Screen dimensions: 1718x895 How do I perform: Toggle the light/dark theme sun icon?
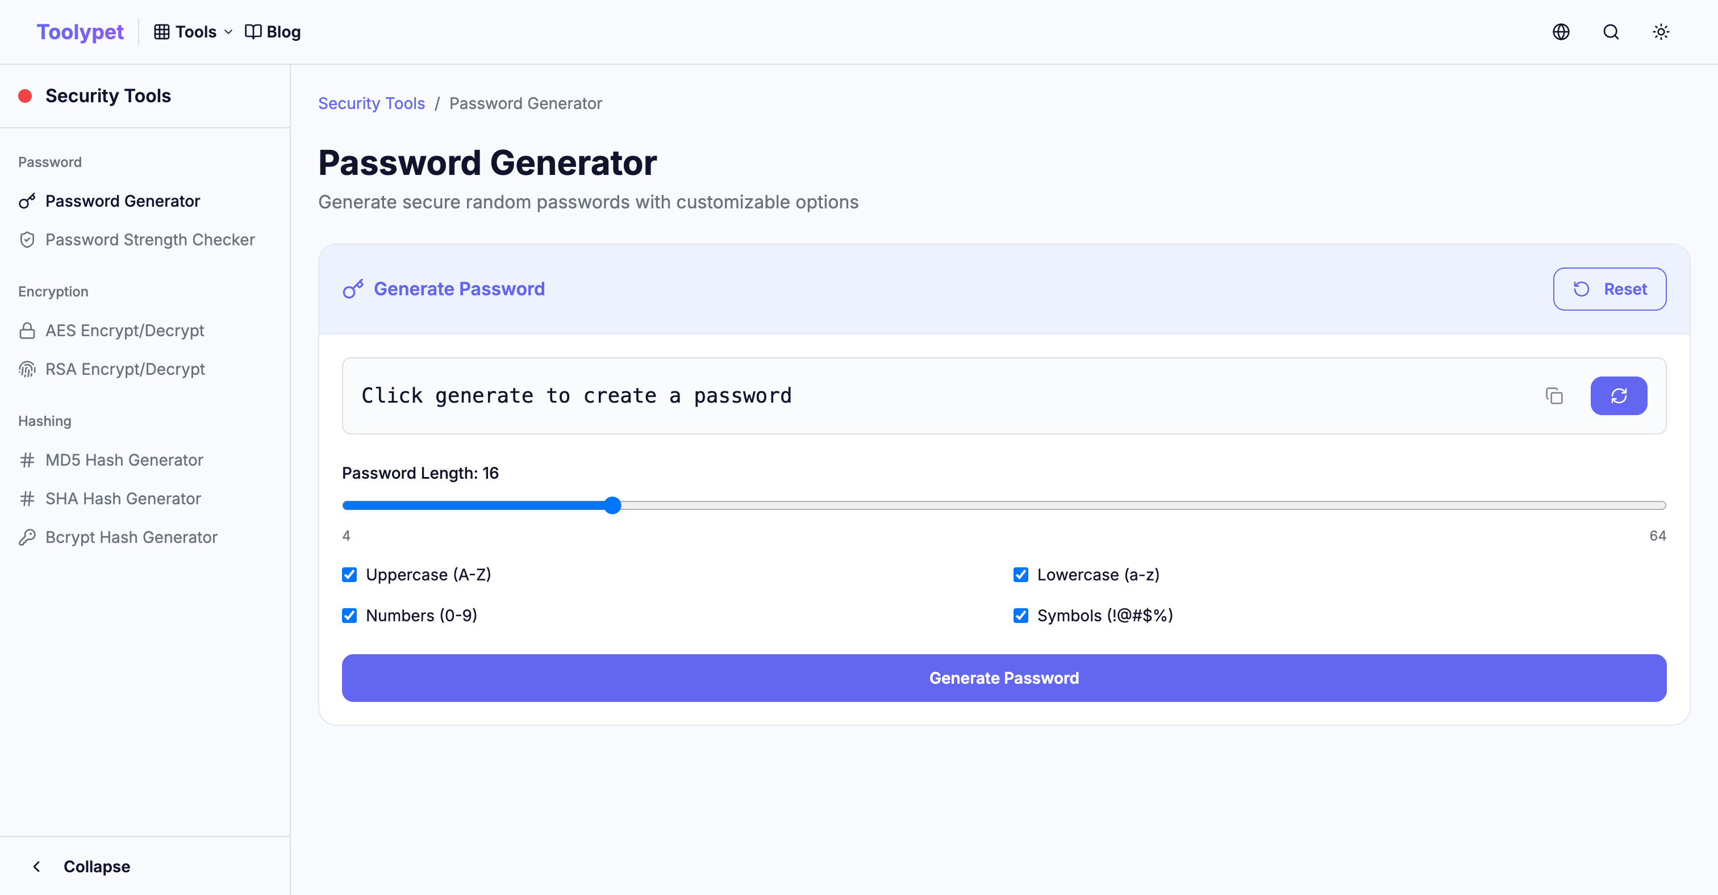click(x=1661, y=32)
